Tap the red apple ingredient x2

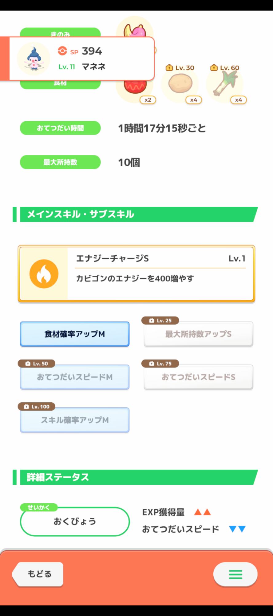point(135,88)
